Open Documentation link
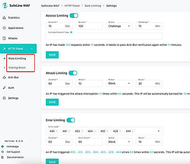The width and height of the screenshot is (190, 164). pos(15,157)
